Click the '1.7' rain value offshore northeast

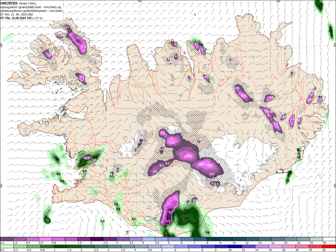pyautogui.click(x=321, y=5)
